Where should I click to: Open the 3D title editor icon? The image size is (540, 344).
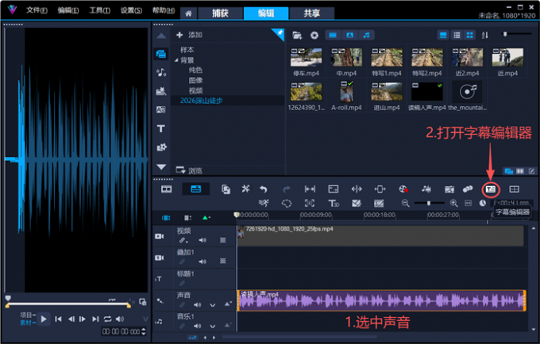(334, 203)
